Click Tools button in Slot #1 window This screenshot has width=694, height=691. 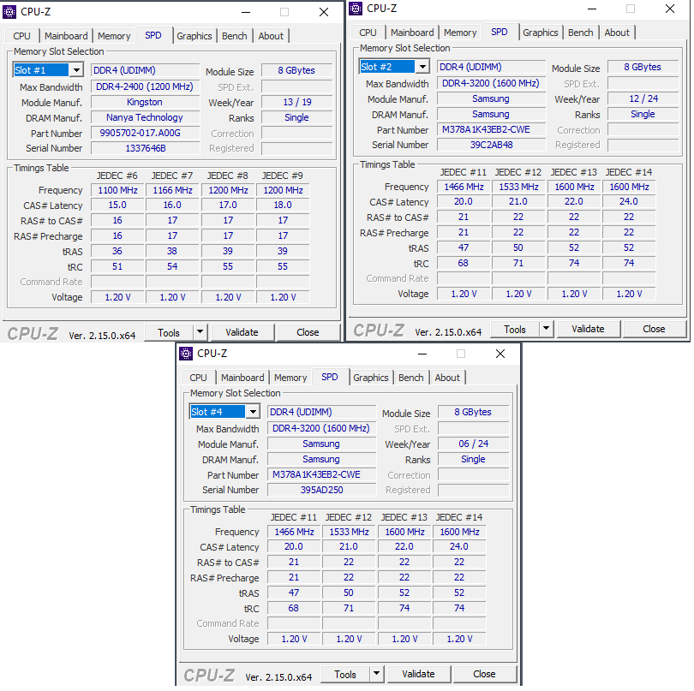coord(169,333)
